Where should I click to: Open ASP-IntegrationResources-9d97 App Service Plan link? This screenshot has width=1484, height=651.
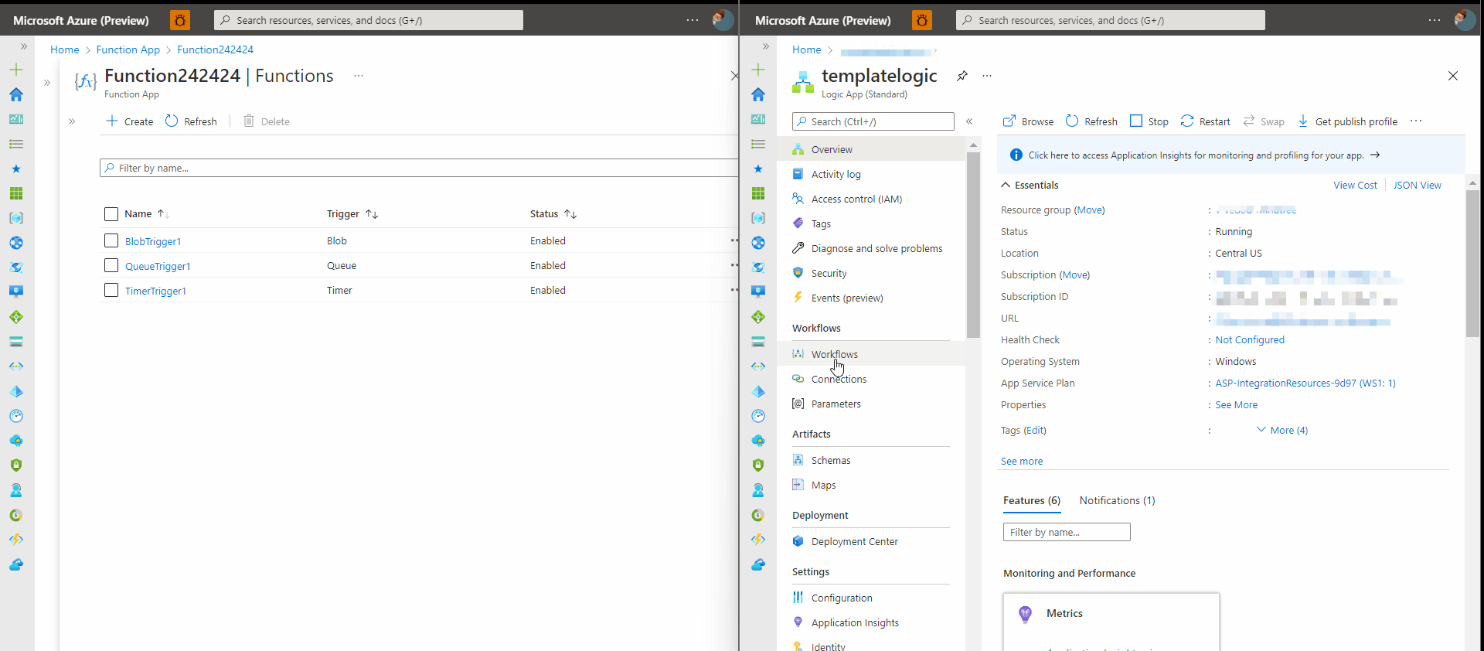(x=1305, y=383)
